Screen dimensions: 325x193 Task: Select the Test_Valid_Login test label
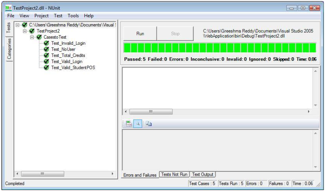67,61
